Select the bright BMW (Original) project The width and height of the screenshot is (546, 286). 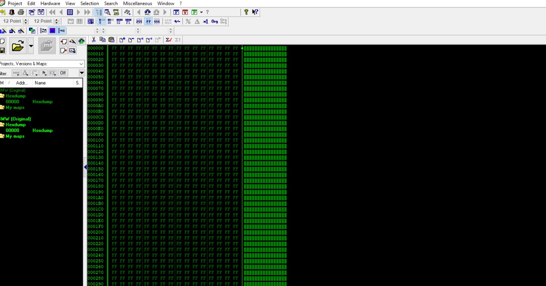tap(15, 119)
